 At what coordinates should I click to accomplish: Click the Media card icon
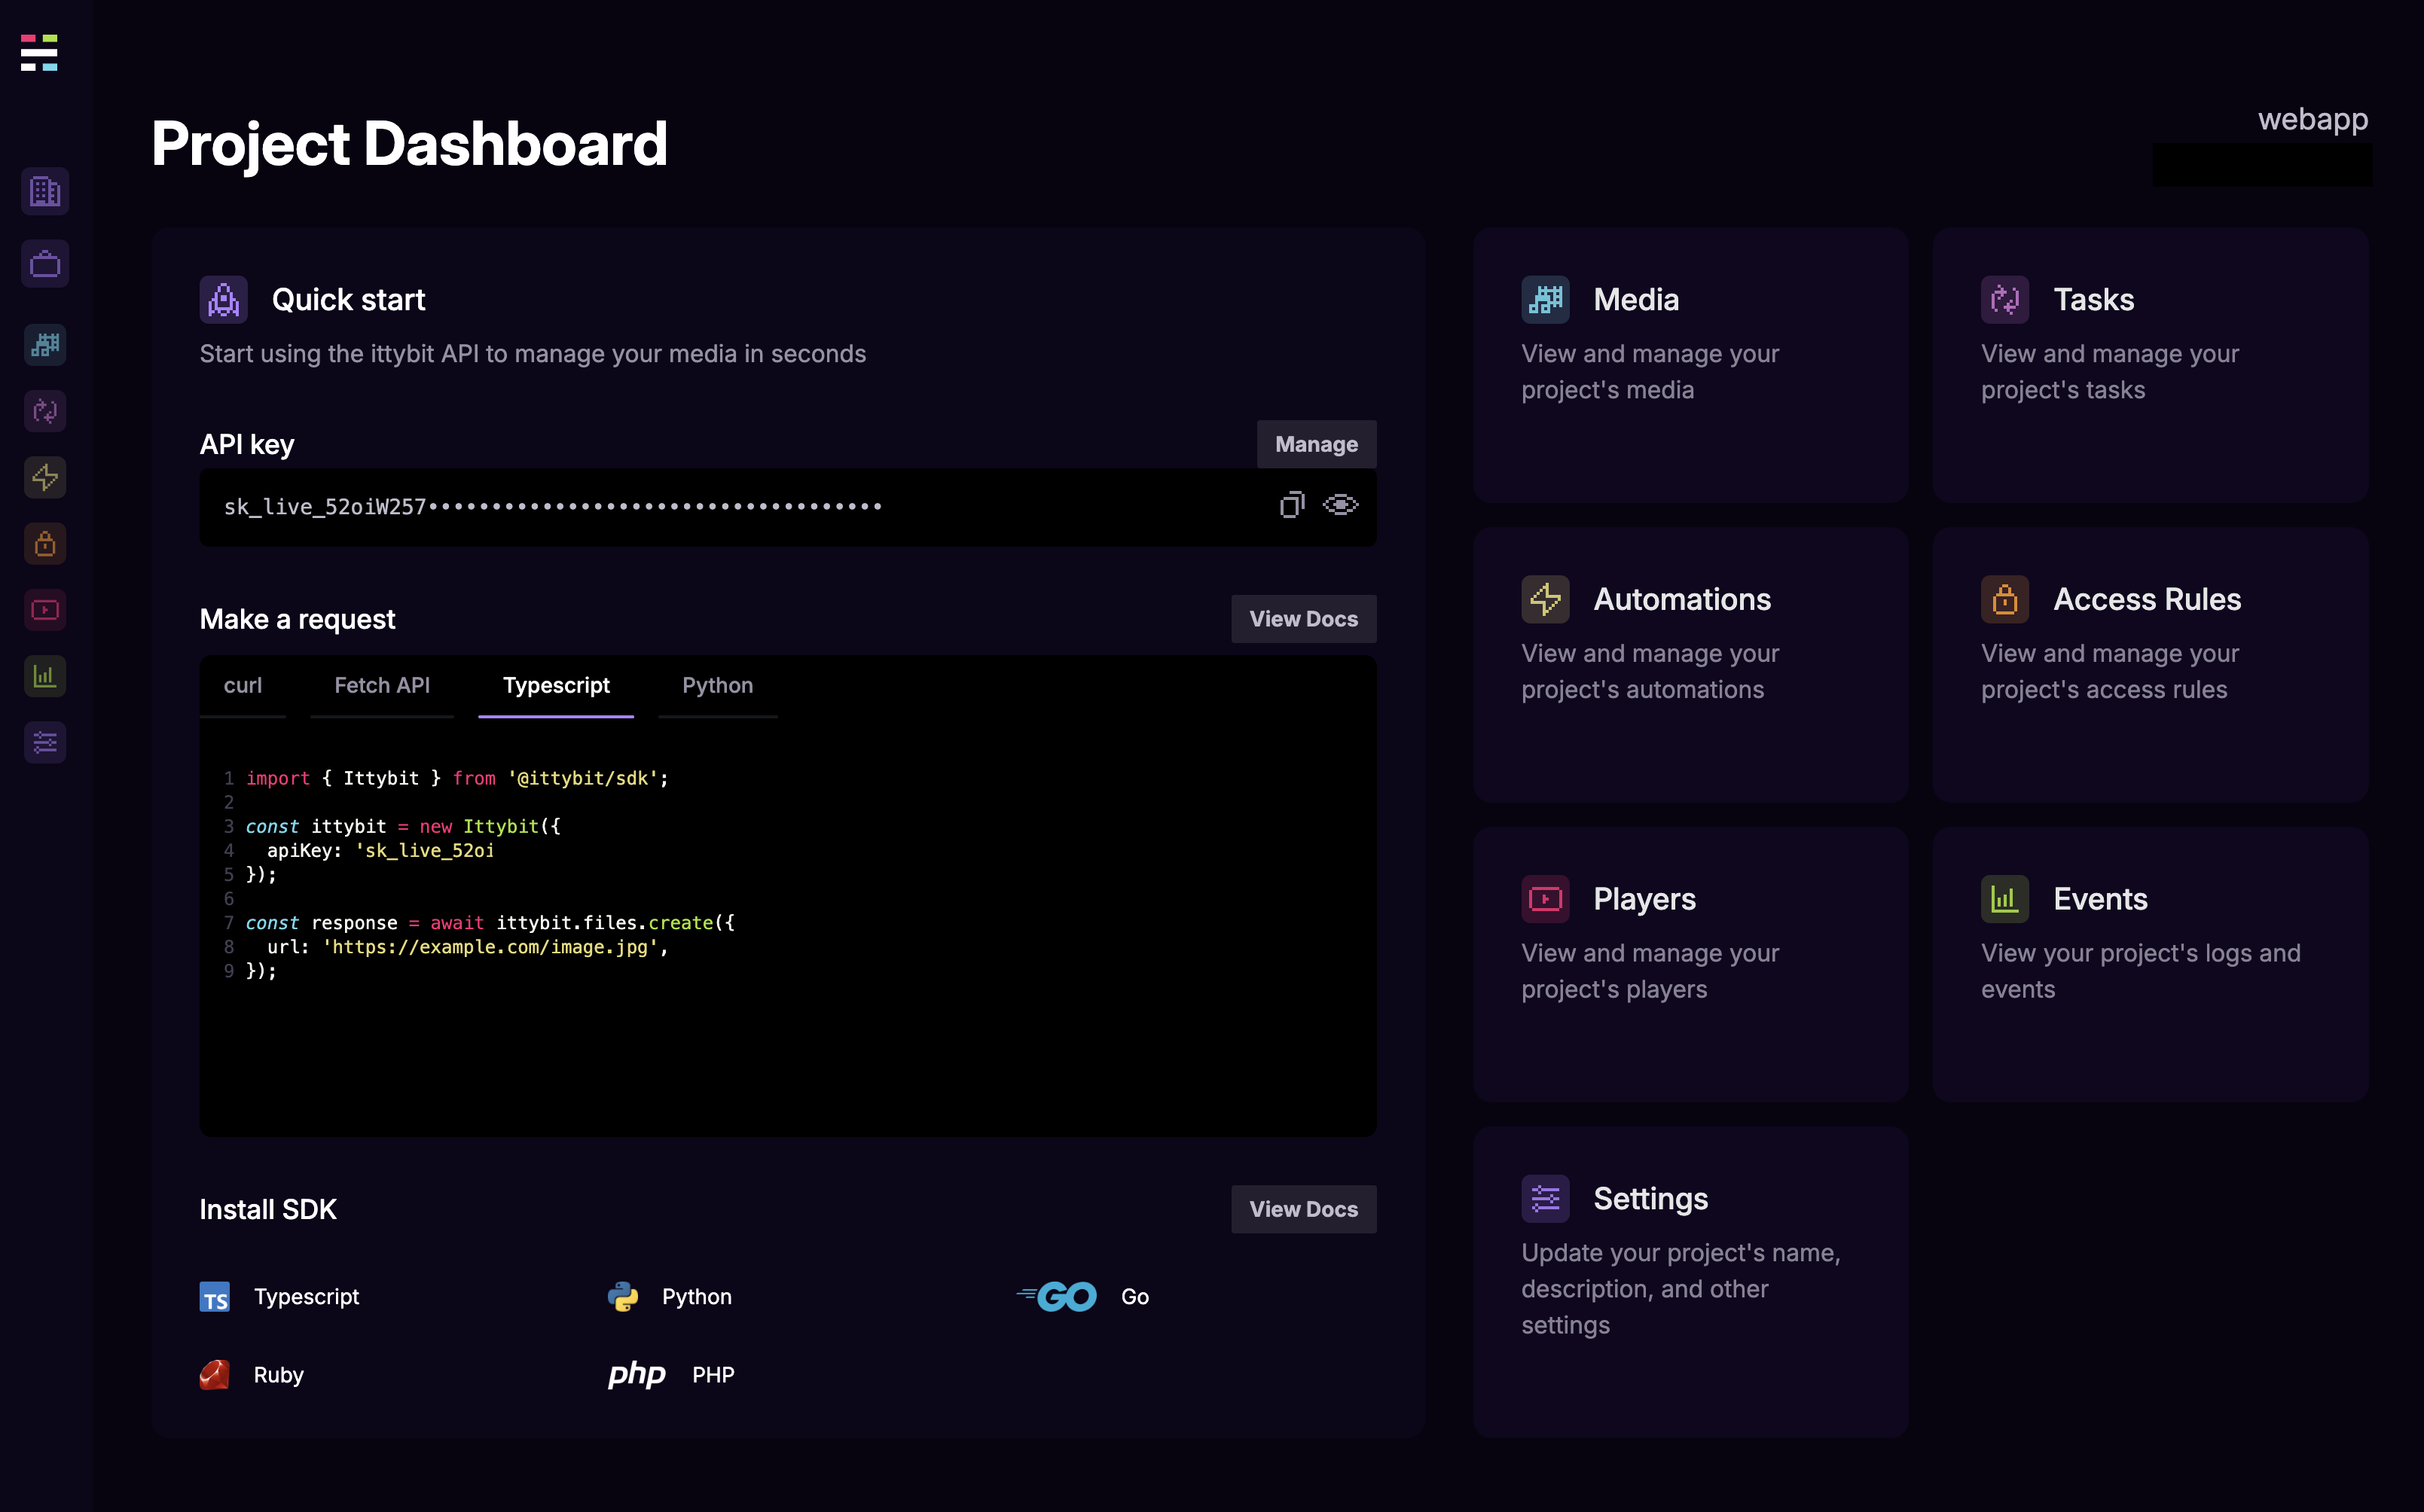(x=1546, y=300)
